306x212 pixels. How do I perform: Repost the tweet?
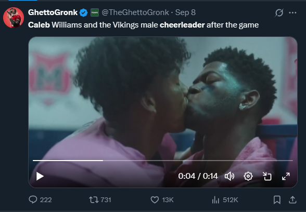coord(94,200)
